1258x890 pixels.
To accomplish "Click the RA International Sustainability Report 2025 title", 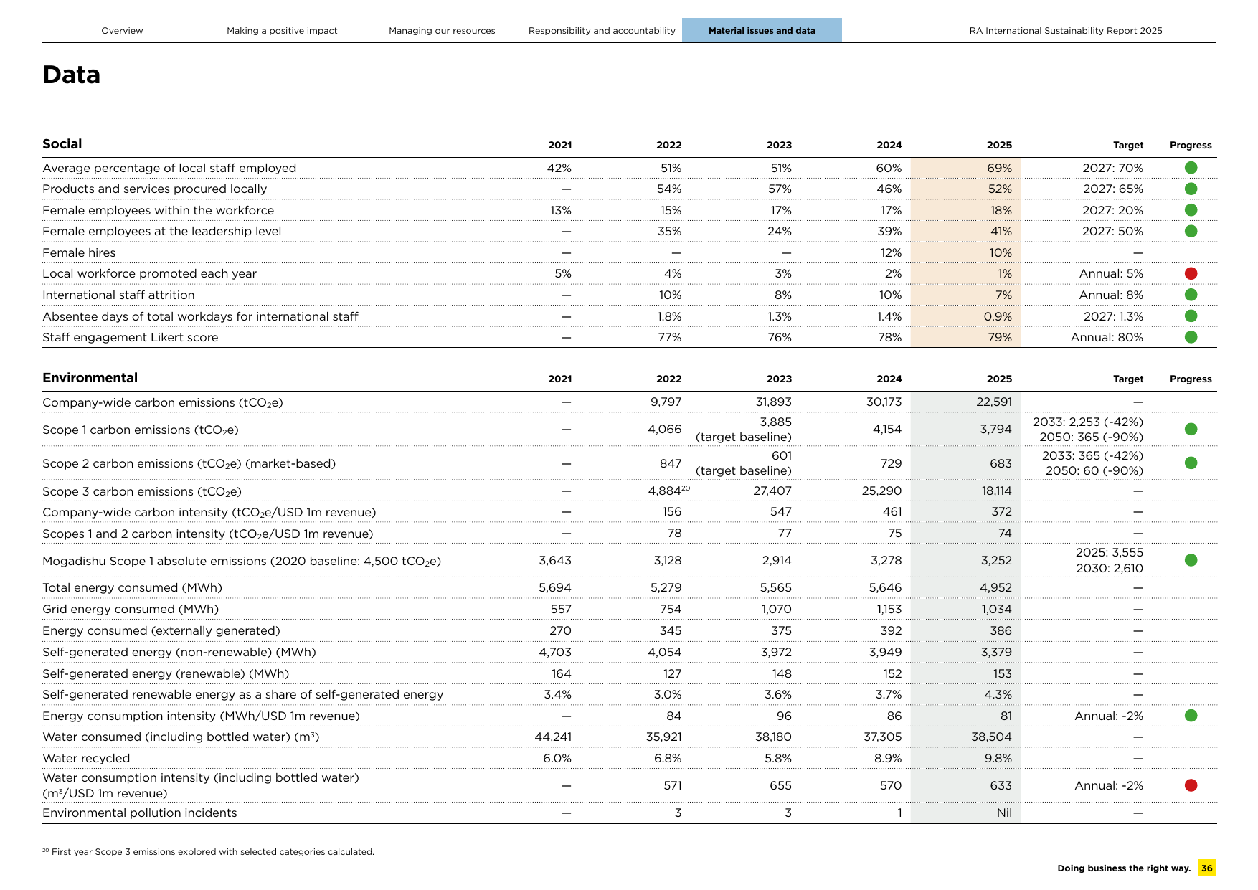I will tap(1066, 31).
